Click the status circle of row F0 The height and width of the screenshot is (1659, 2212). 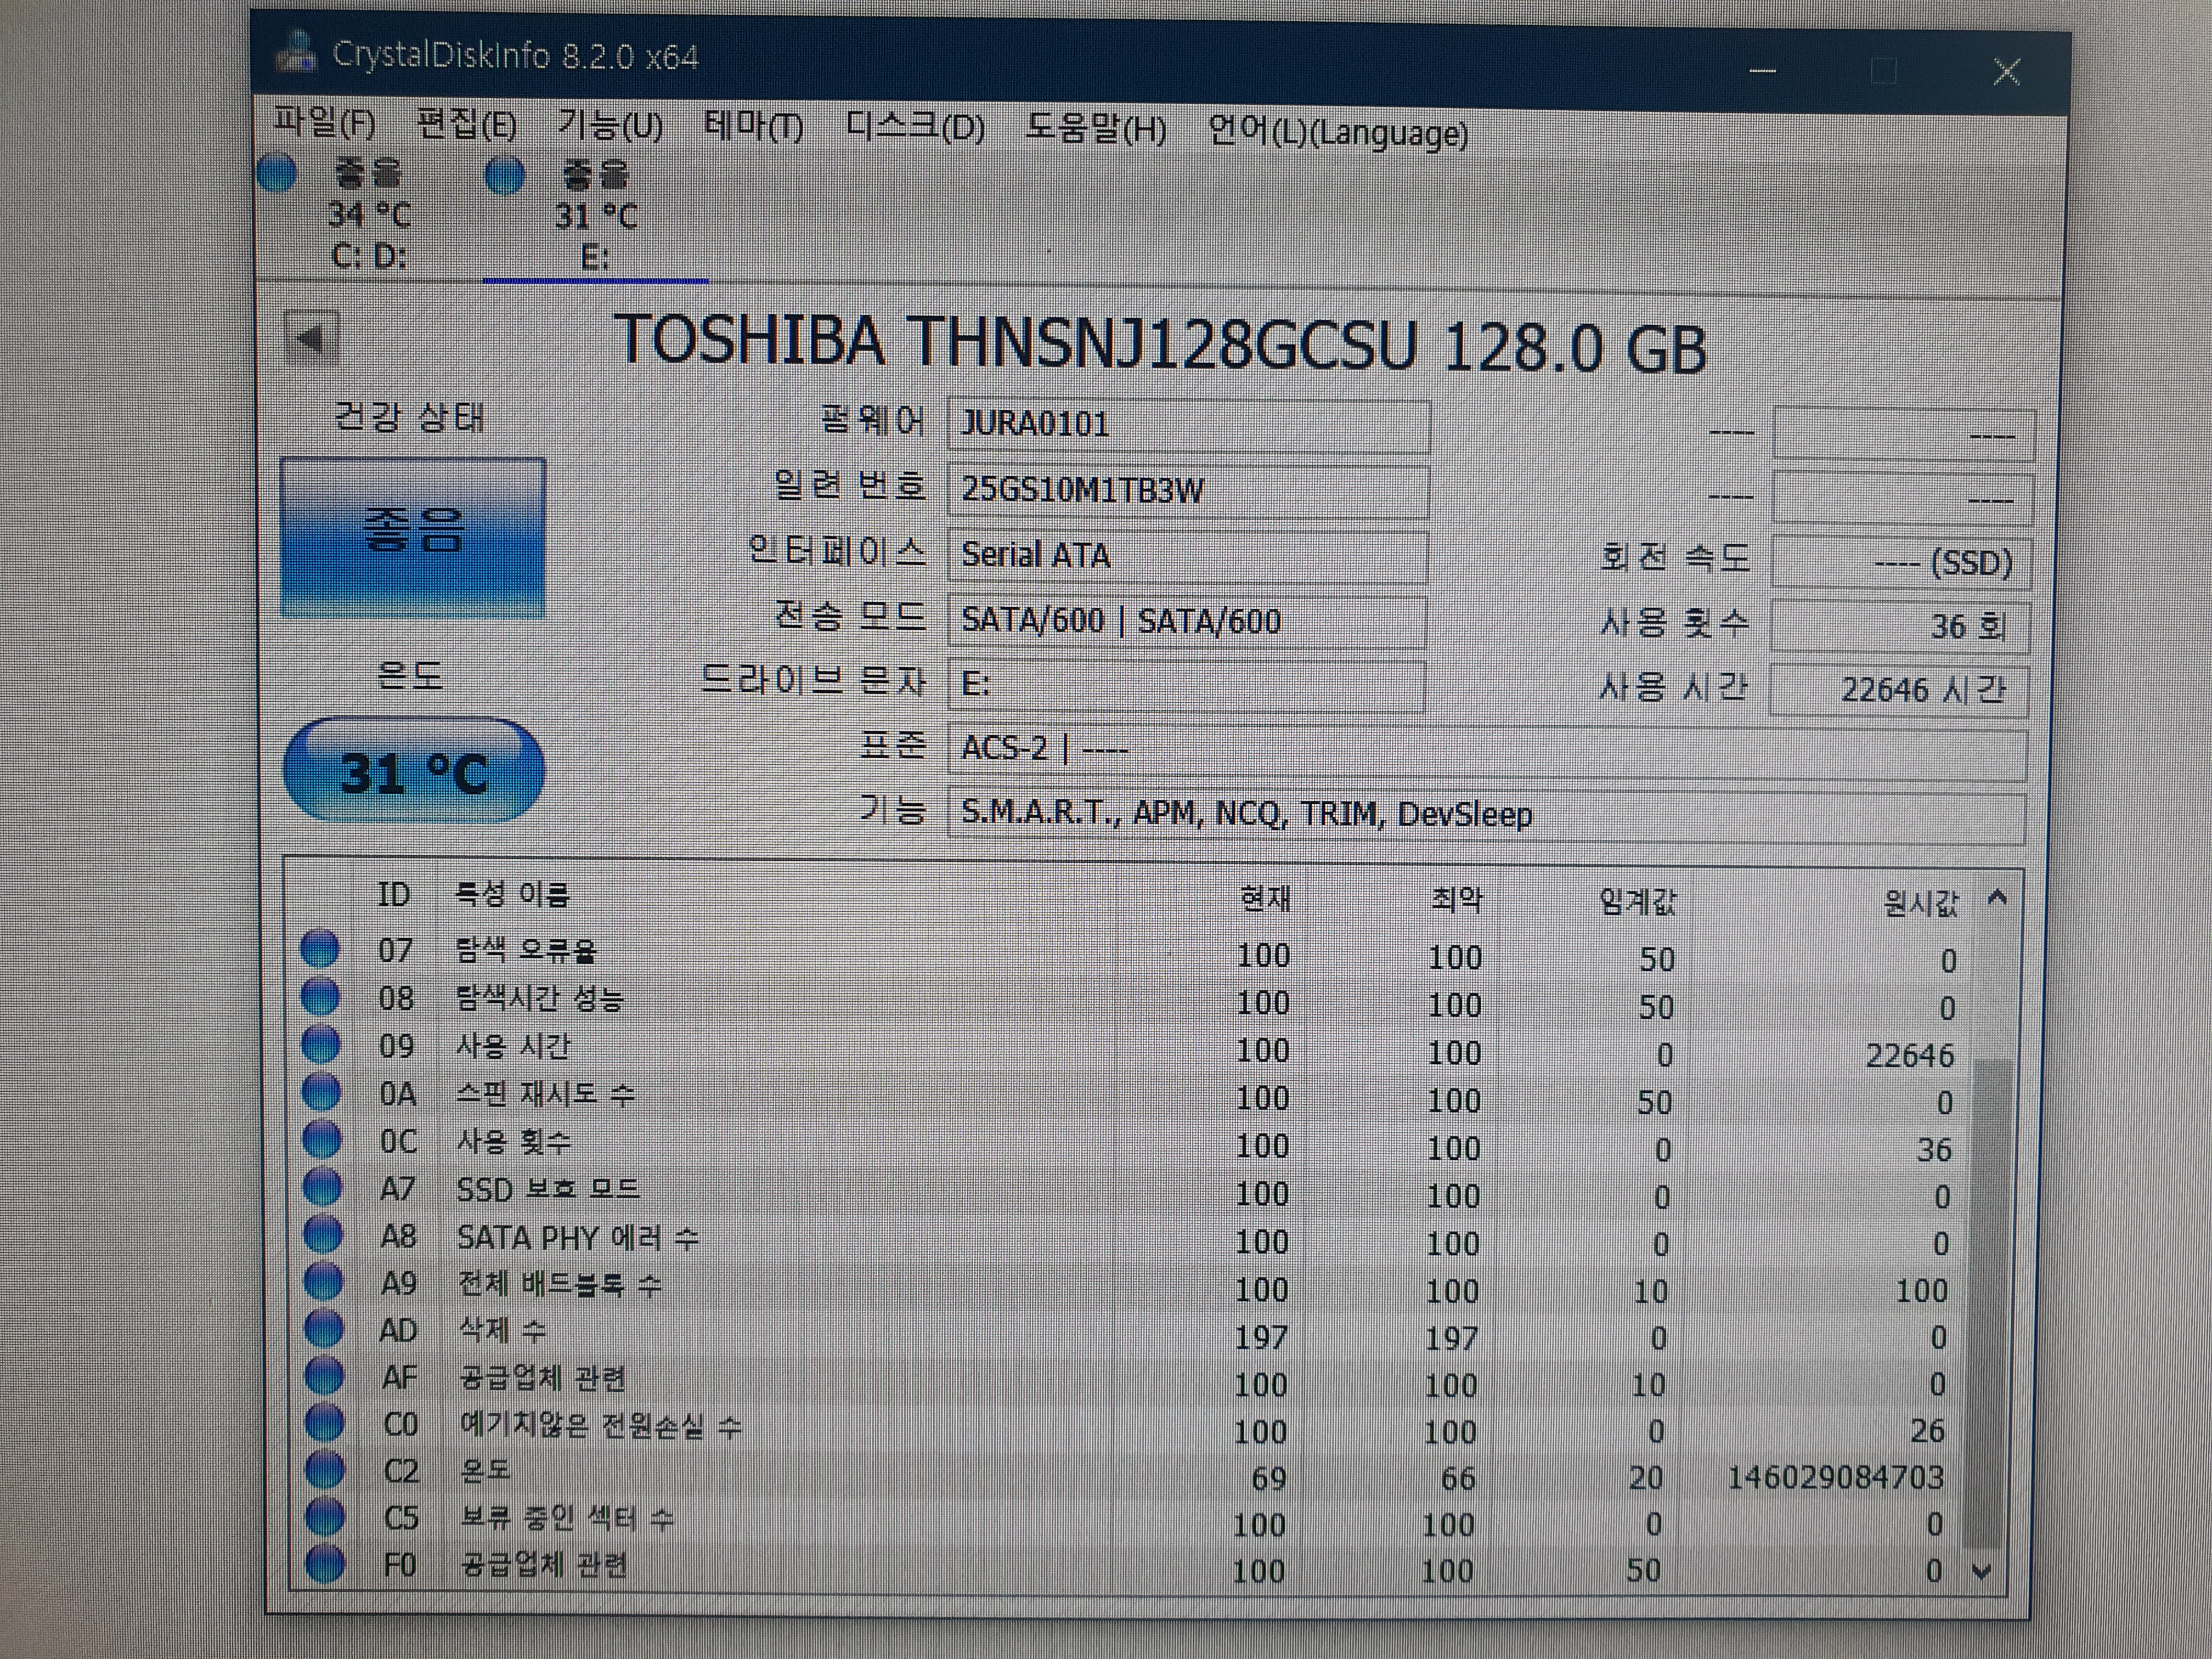click(x=325, y=1563)
